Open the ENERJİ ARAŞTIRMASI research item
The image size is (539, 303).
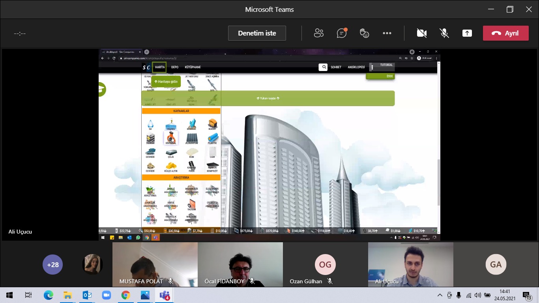click(171, 190)
